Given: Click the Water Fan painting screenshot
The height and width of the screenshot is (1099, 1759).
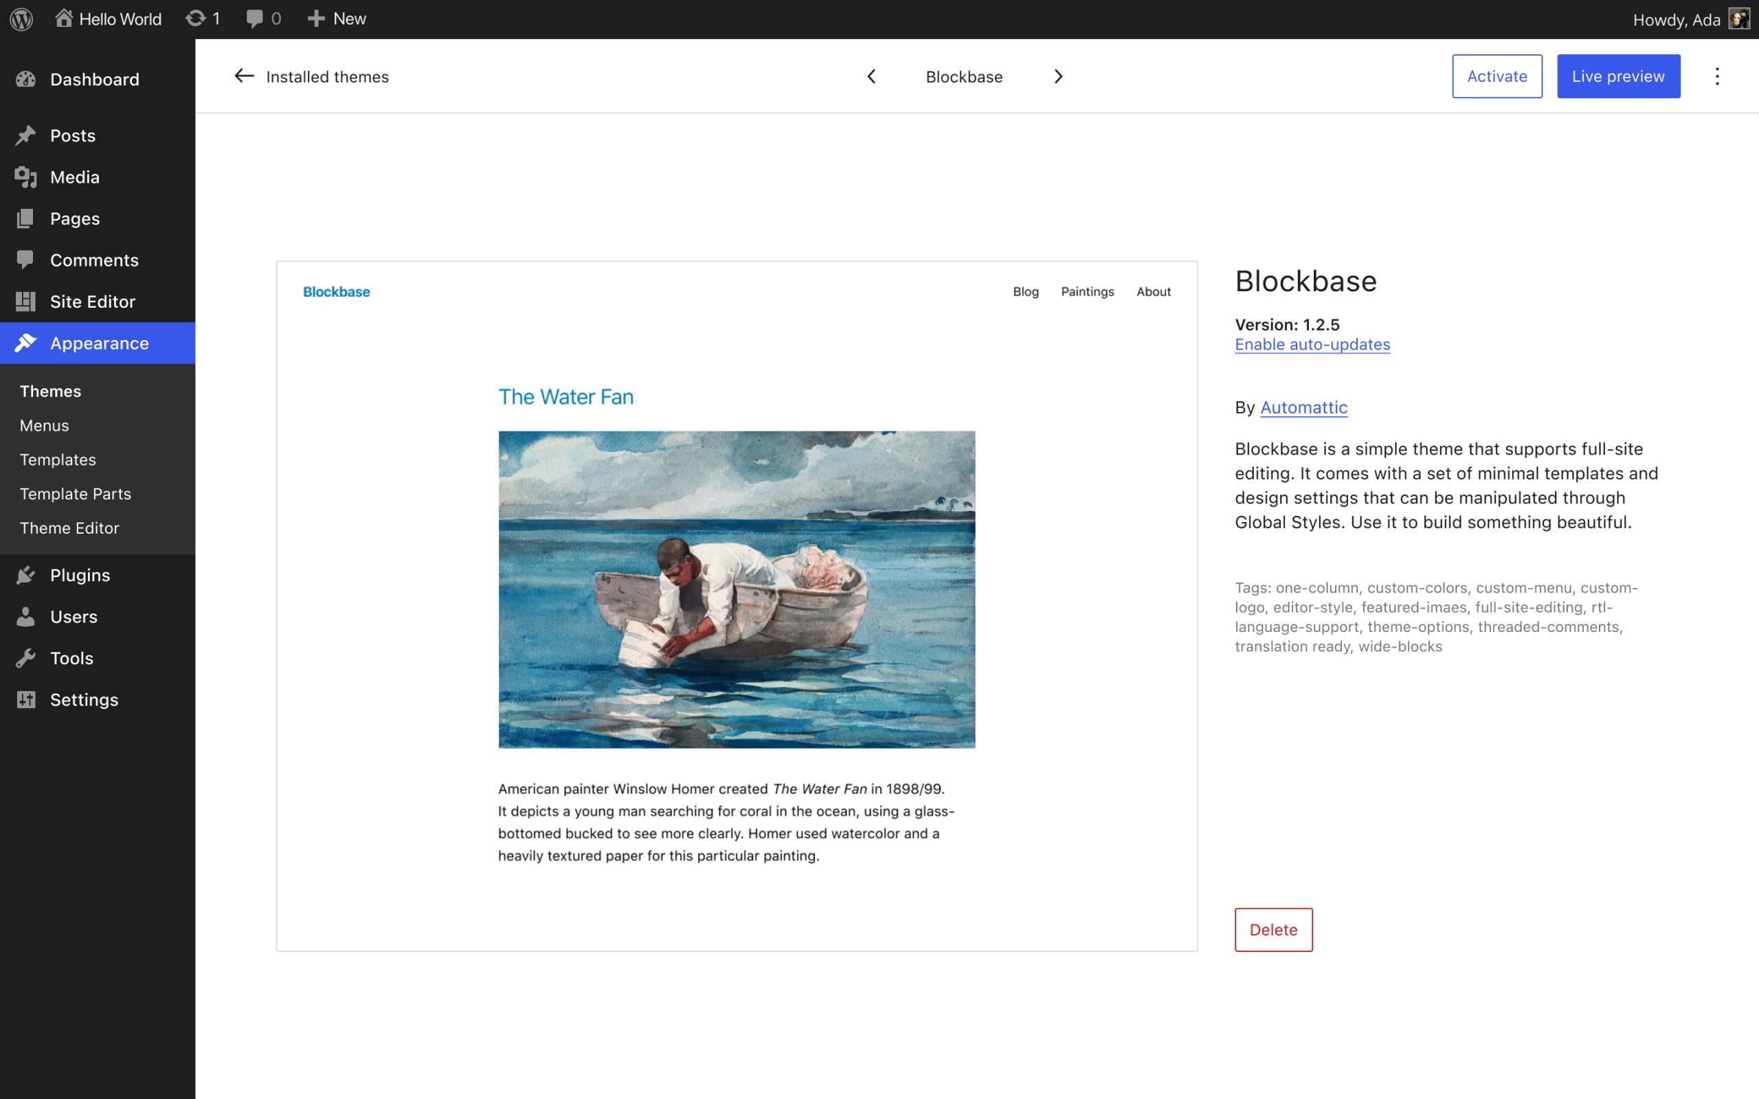Looking at the screenshot, I should pyautogui.click(x=737, y=589).
